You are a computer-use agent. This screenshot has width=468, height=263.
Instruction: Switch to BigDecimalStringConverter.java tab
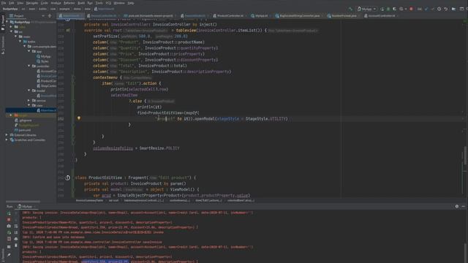pyautogui.click(x=298, y=16)
